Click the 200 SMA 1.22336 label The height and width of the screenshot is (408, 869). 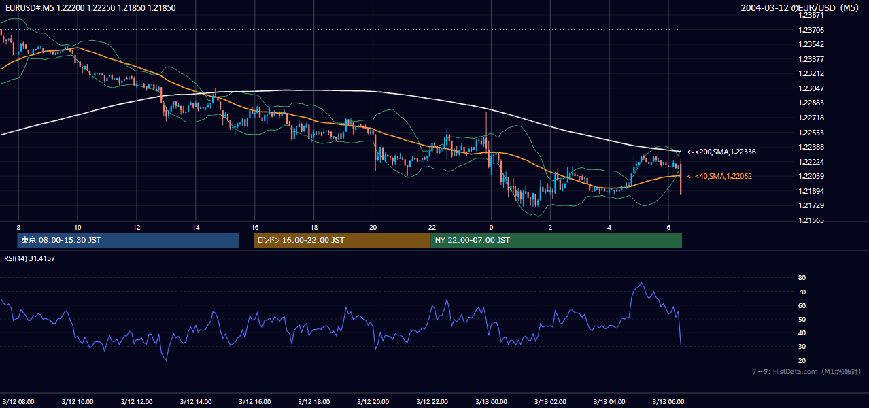(721, 152)
